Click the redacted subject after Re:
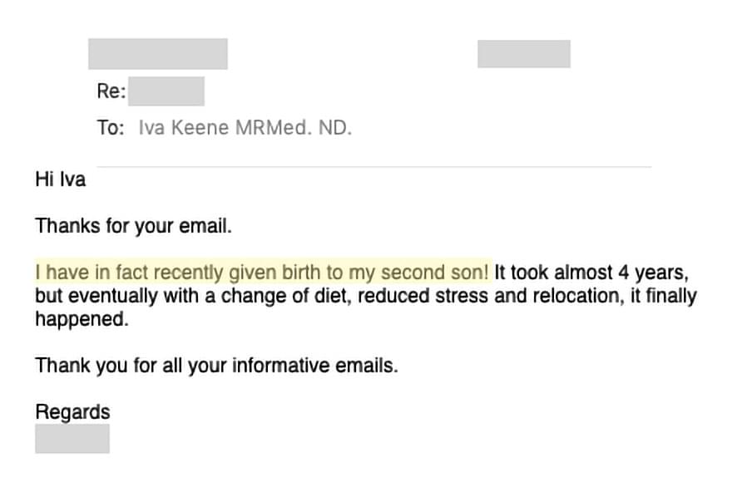The height and width of the screenshot is (477, 752). 166,91
